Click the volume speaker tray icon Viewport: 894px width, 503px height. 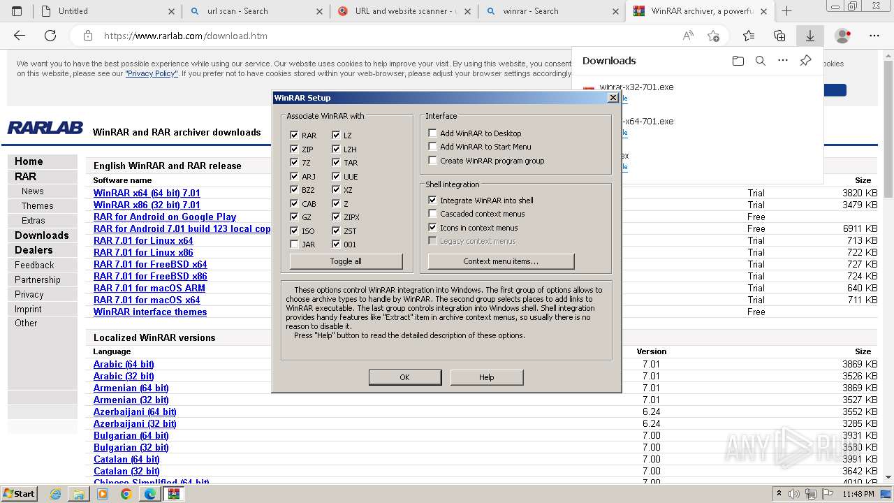point(796,494)
